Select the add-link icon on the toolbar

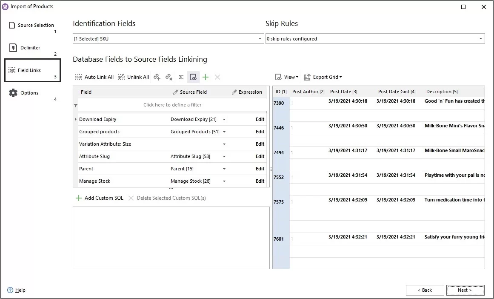157,77
